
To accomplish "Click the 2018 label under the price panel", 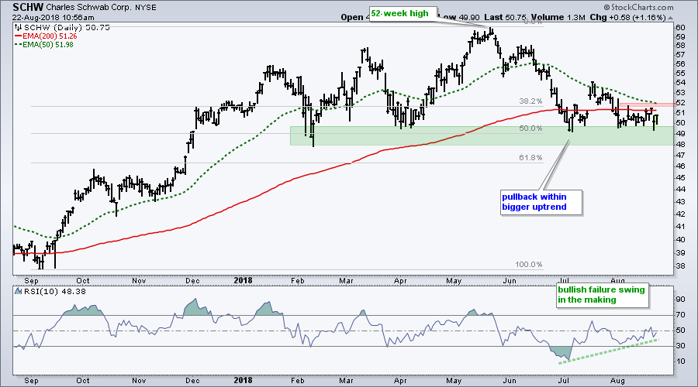I will tap(243, 280).
